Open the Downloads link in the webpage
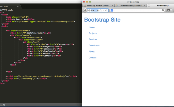 click(94, 45)
